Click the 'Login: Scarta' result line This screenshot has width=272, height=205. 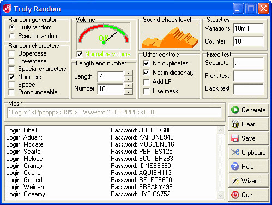[x=23, y=152]
